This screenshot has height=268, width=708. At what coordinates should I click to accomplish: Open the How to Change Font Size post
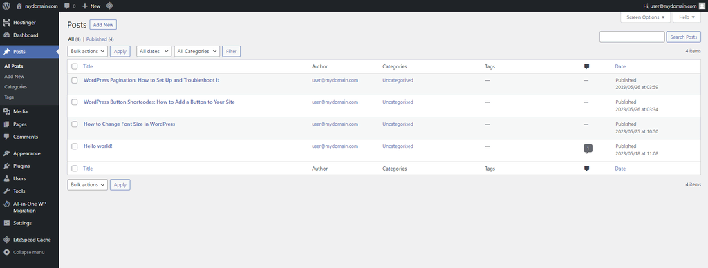pyautogui.click(x=129, y=124)
